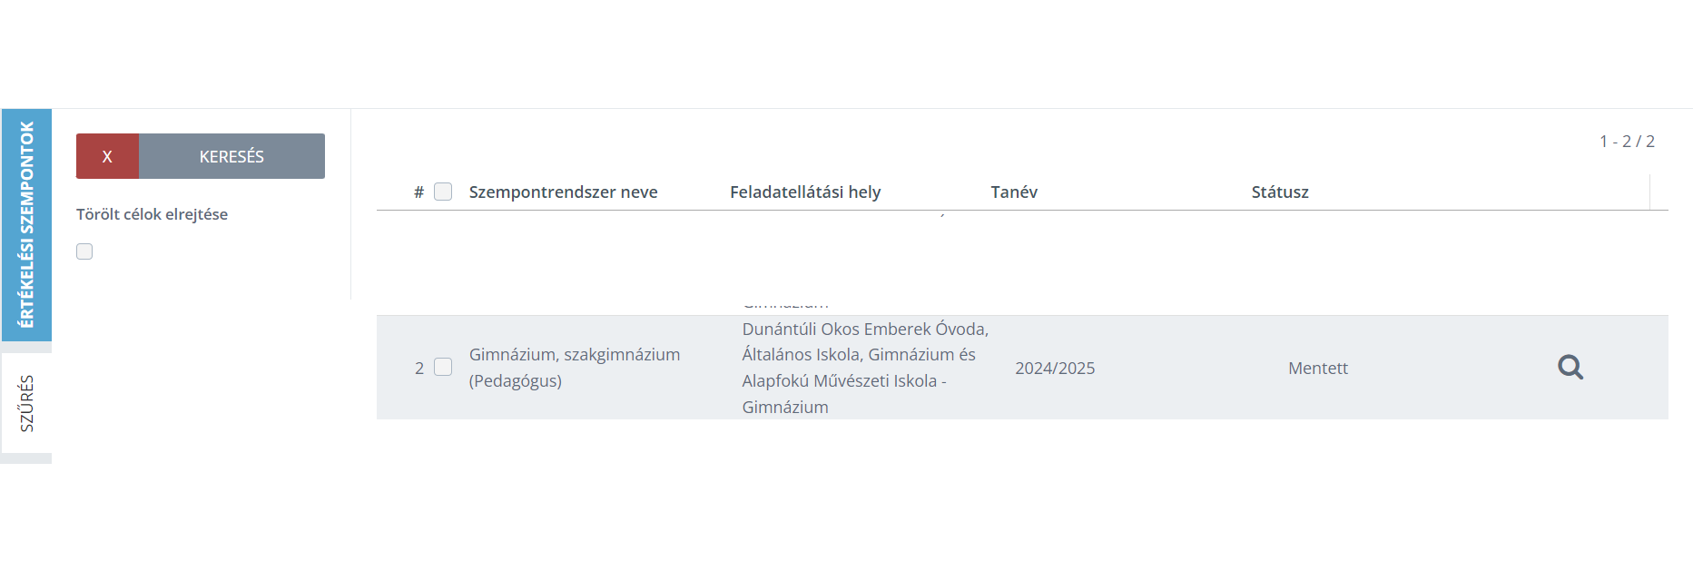The image size is (1693, 571).
Task: Click the KERESÉS search button
Action: pos(231,156)
